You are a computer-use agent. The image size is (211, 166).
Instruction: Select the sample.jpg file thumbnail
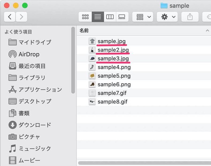tap(92, 41)
